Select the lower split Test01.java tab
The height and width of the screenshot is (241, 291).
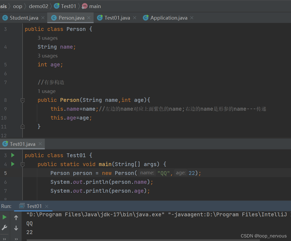(23, 144)
